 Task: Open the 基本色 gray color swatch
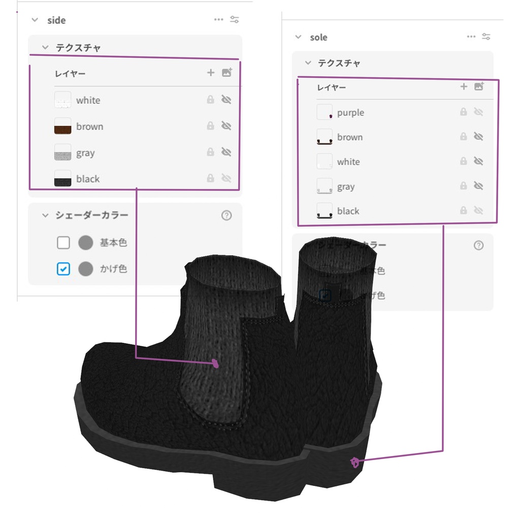(85, 242)
